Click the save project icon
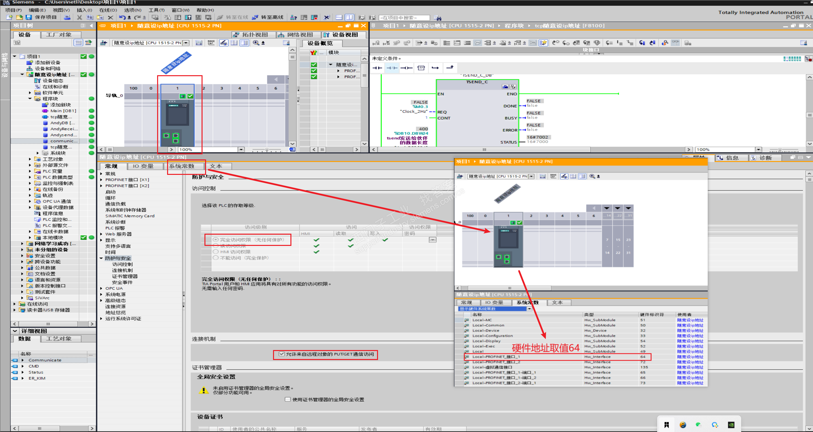 click(x=29, y=17)
